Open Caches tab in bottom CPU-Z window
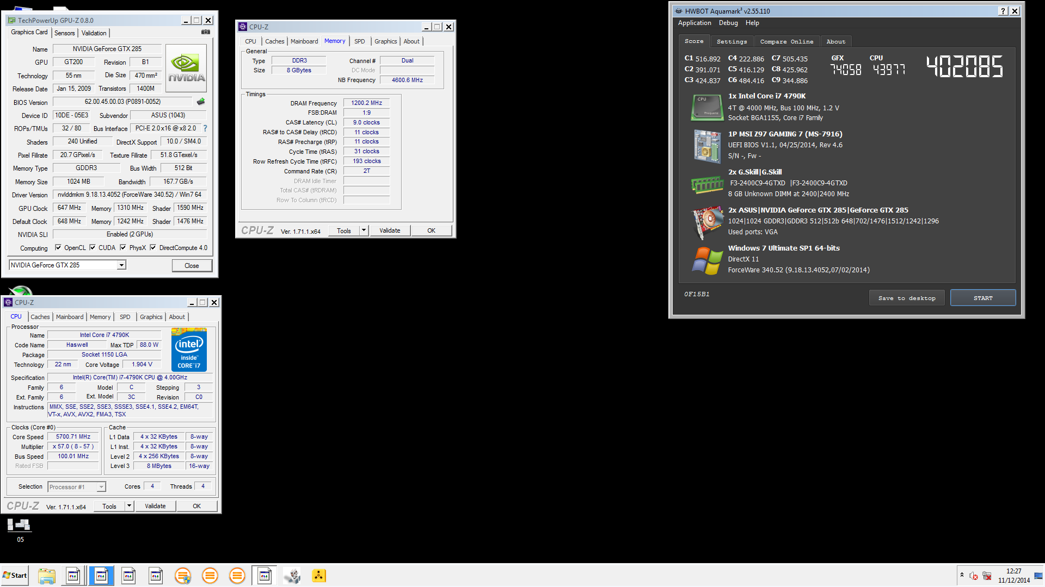 [x=40, y=317]
